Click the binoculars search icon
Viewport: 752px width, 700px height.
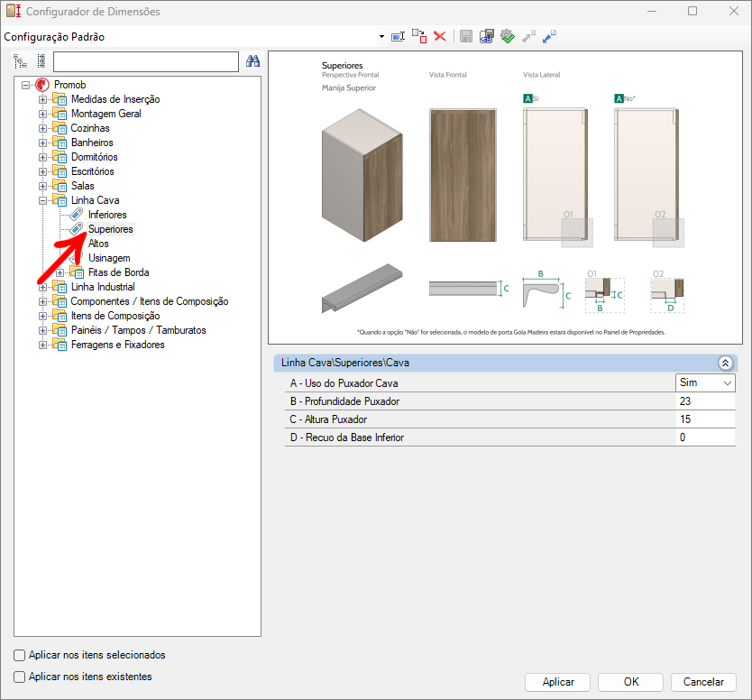coord(253,61)
